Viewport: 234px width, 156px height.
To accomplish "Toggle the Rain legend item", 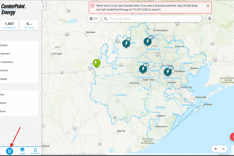I will click(19, 94).
